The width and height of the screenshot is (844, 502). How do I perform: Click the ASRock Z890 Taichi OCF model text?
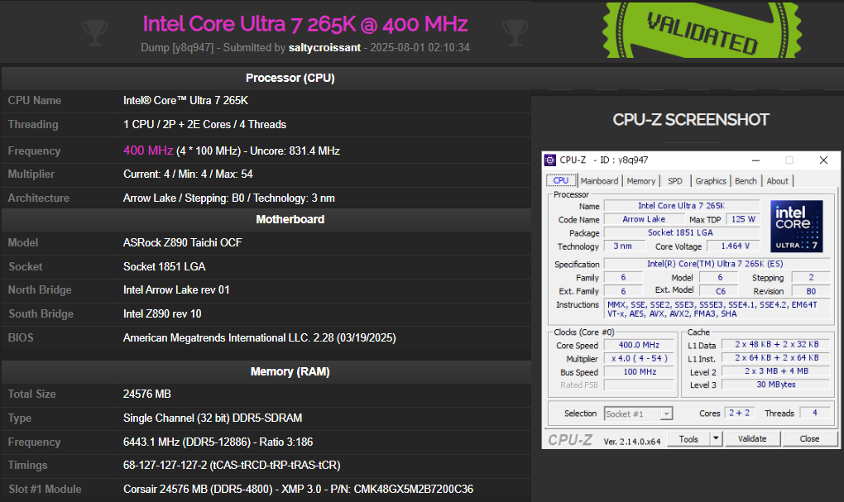[183, 242]
